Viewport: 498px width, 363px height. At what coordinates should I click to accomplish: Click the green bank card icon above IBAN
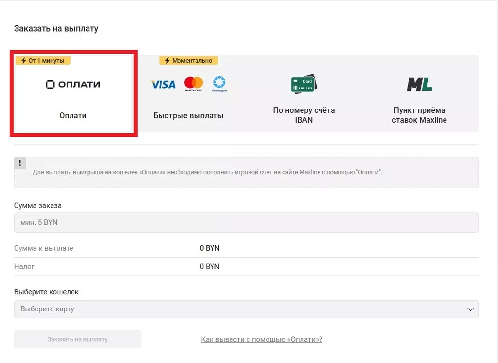pyautogui.click(x=303, y=84)
